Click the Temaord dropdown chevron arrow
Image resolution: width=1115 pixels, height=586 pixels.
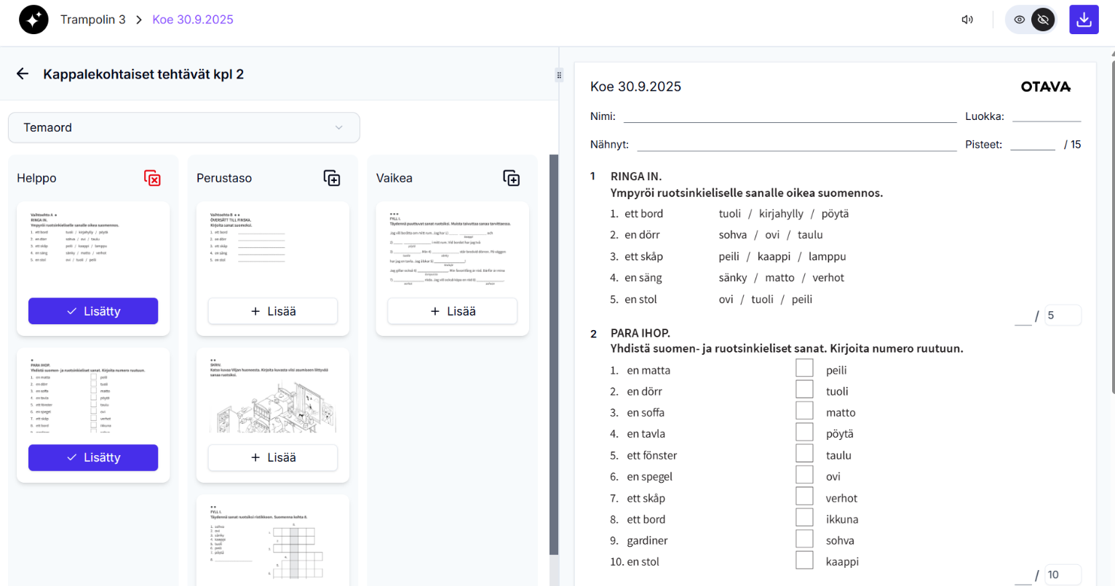coord(338,128)
